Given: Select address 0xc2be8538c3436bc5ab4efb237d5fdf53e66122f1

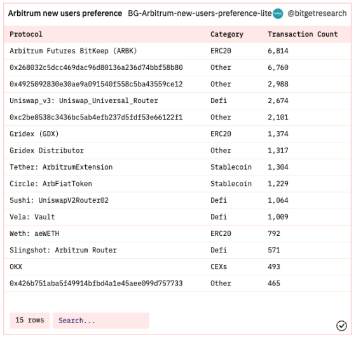Looking at the screenshot, I should click(96, 117).
